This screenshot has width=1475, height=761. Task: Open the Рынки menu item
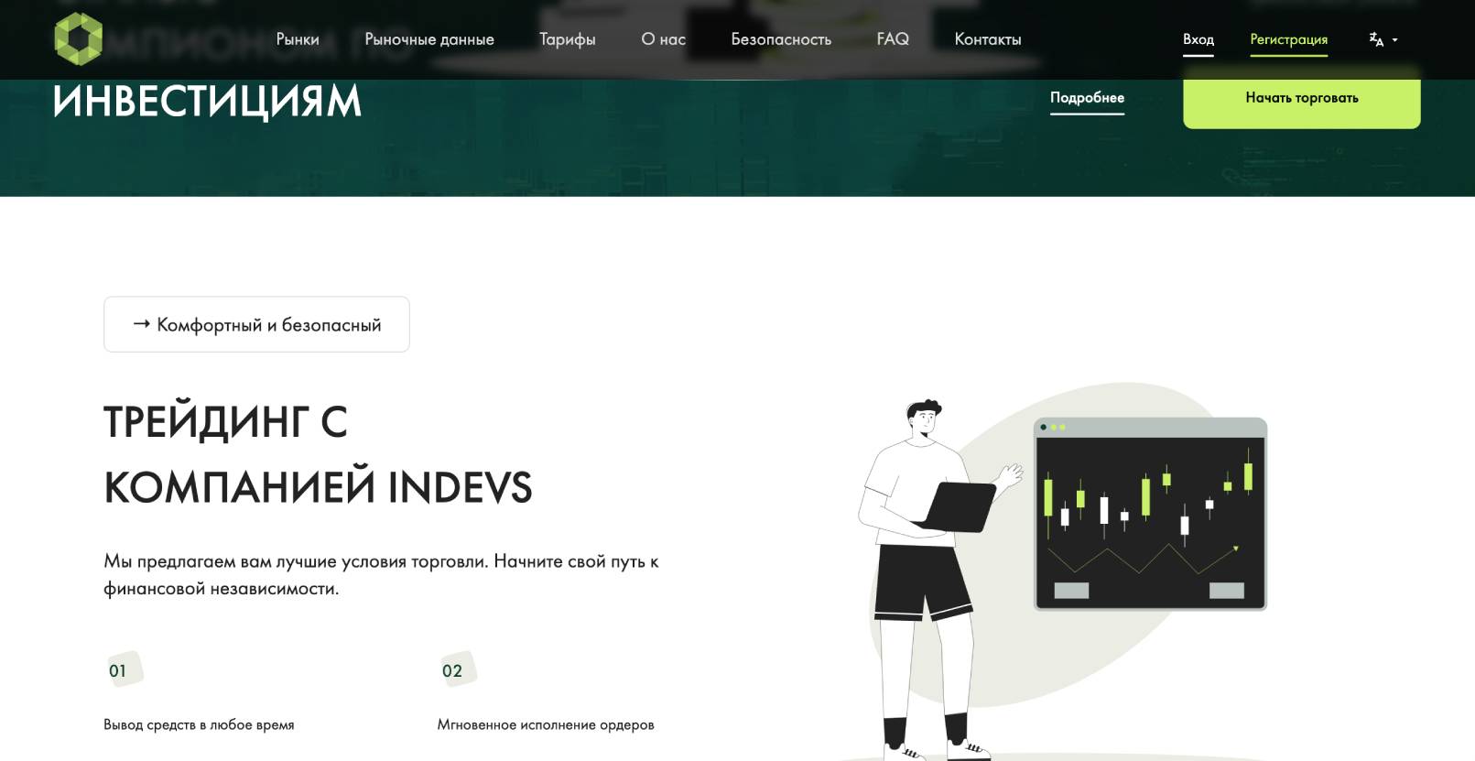(x=298, y=39)
